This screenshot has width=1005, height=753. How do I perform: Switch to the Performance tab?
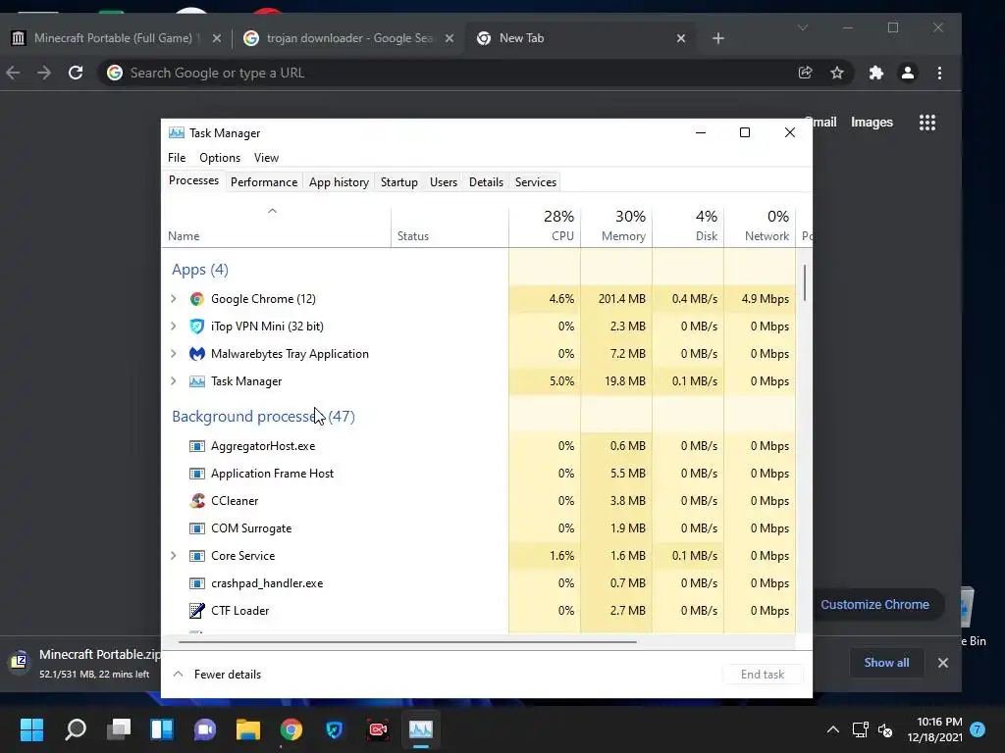point(264,182)
